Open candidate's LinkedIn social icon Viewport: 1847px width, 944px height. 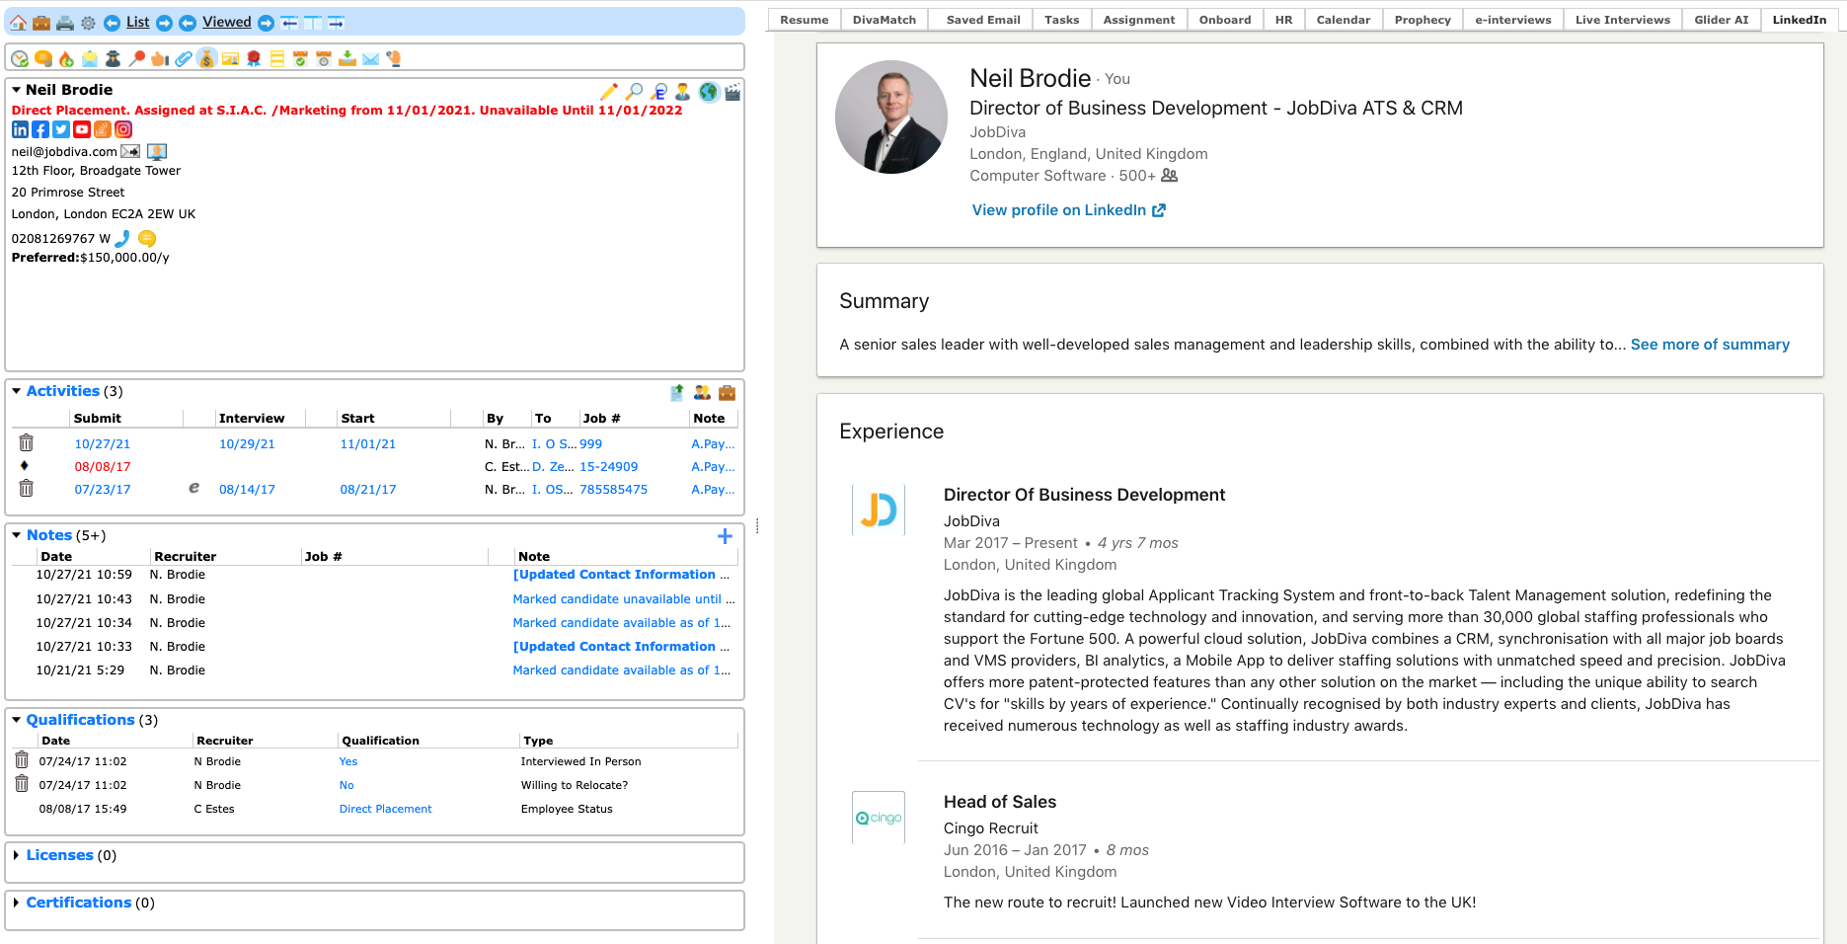point(20,129)
